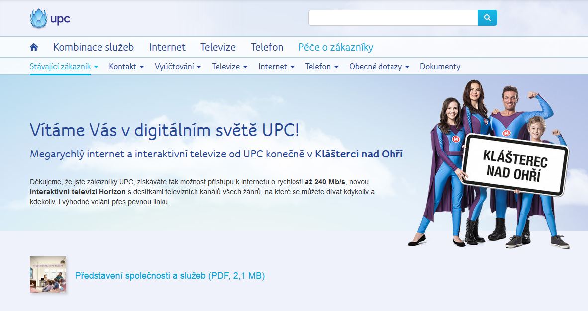Screen dimensions: 588x311
Task: Click the UPC logo
Action: (50, 18)
